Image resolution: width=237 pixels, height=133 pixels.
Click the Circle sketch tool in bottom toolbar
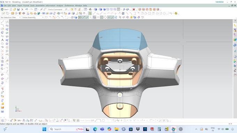coord(104,120)
